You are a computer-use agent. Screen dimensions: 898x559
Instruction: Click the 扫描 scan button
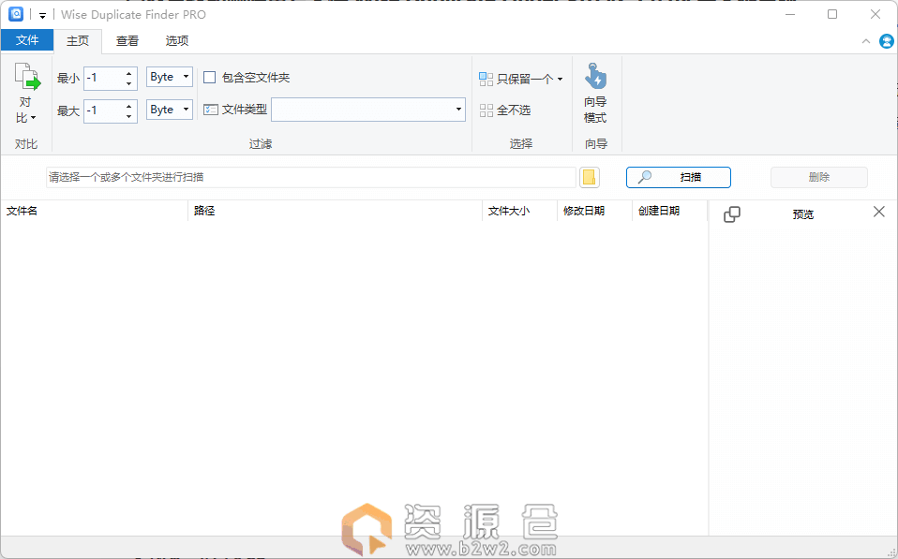[678, 177]
